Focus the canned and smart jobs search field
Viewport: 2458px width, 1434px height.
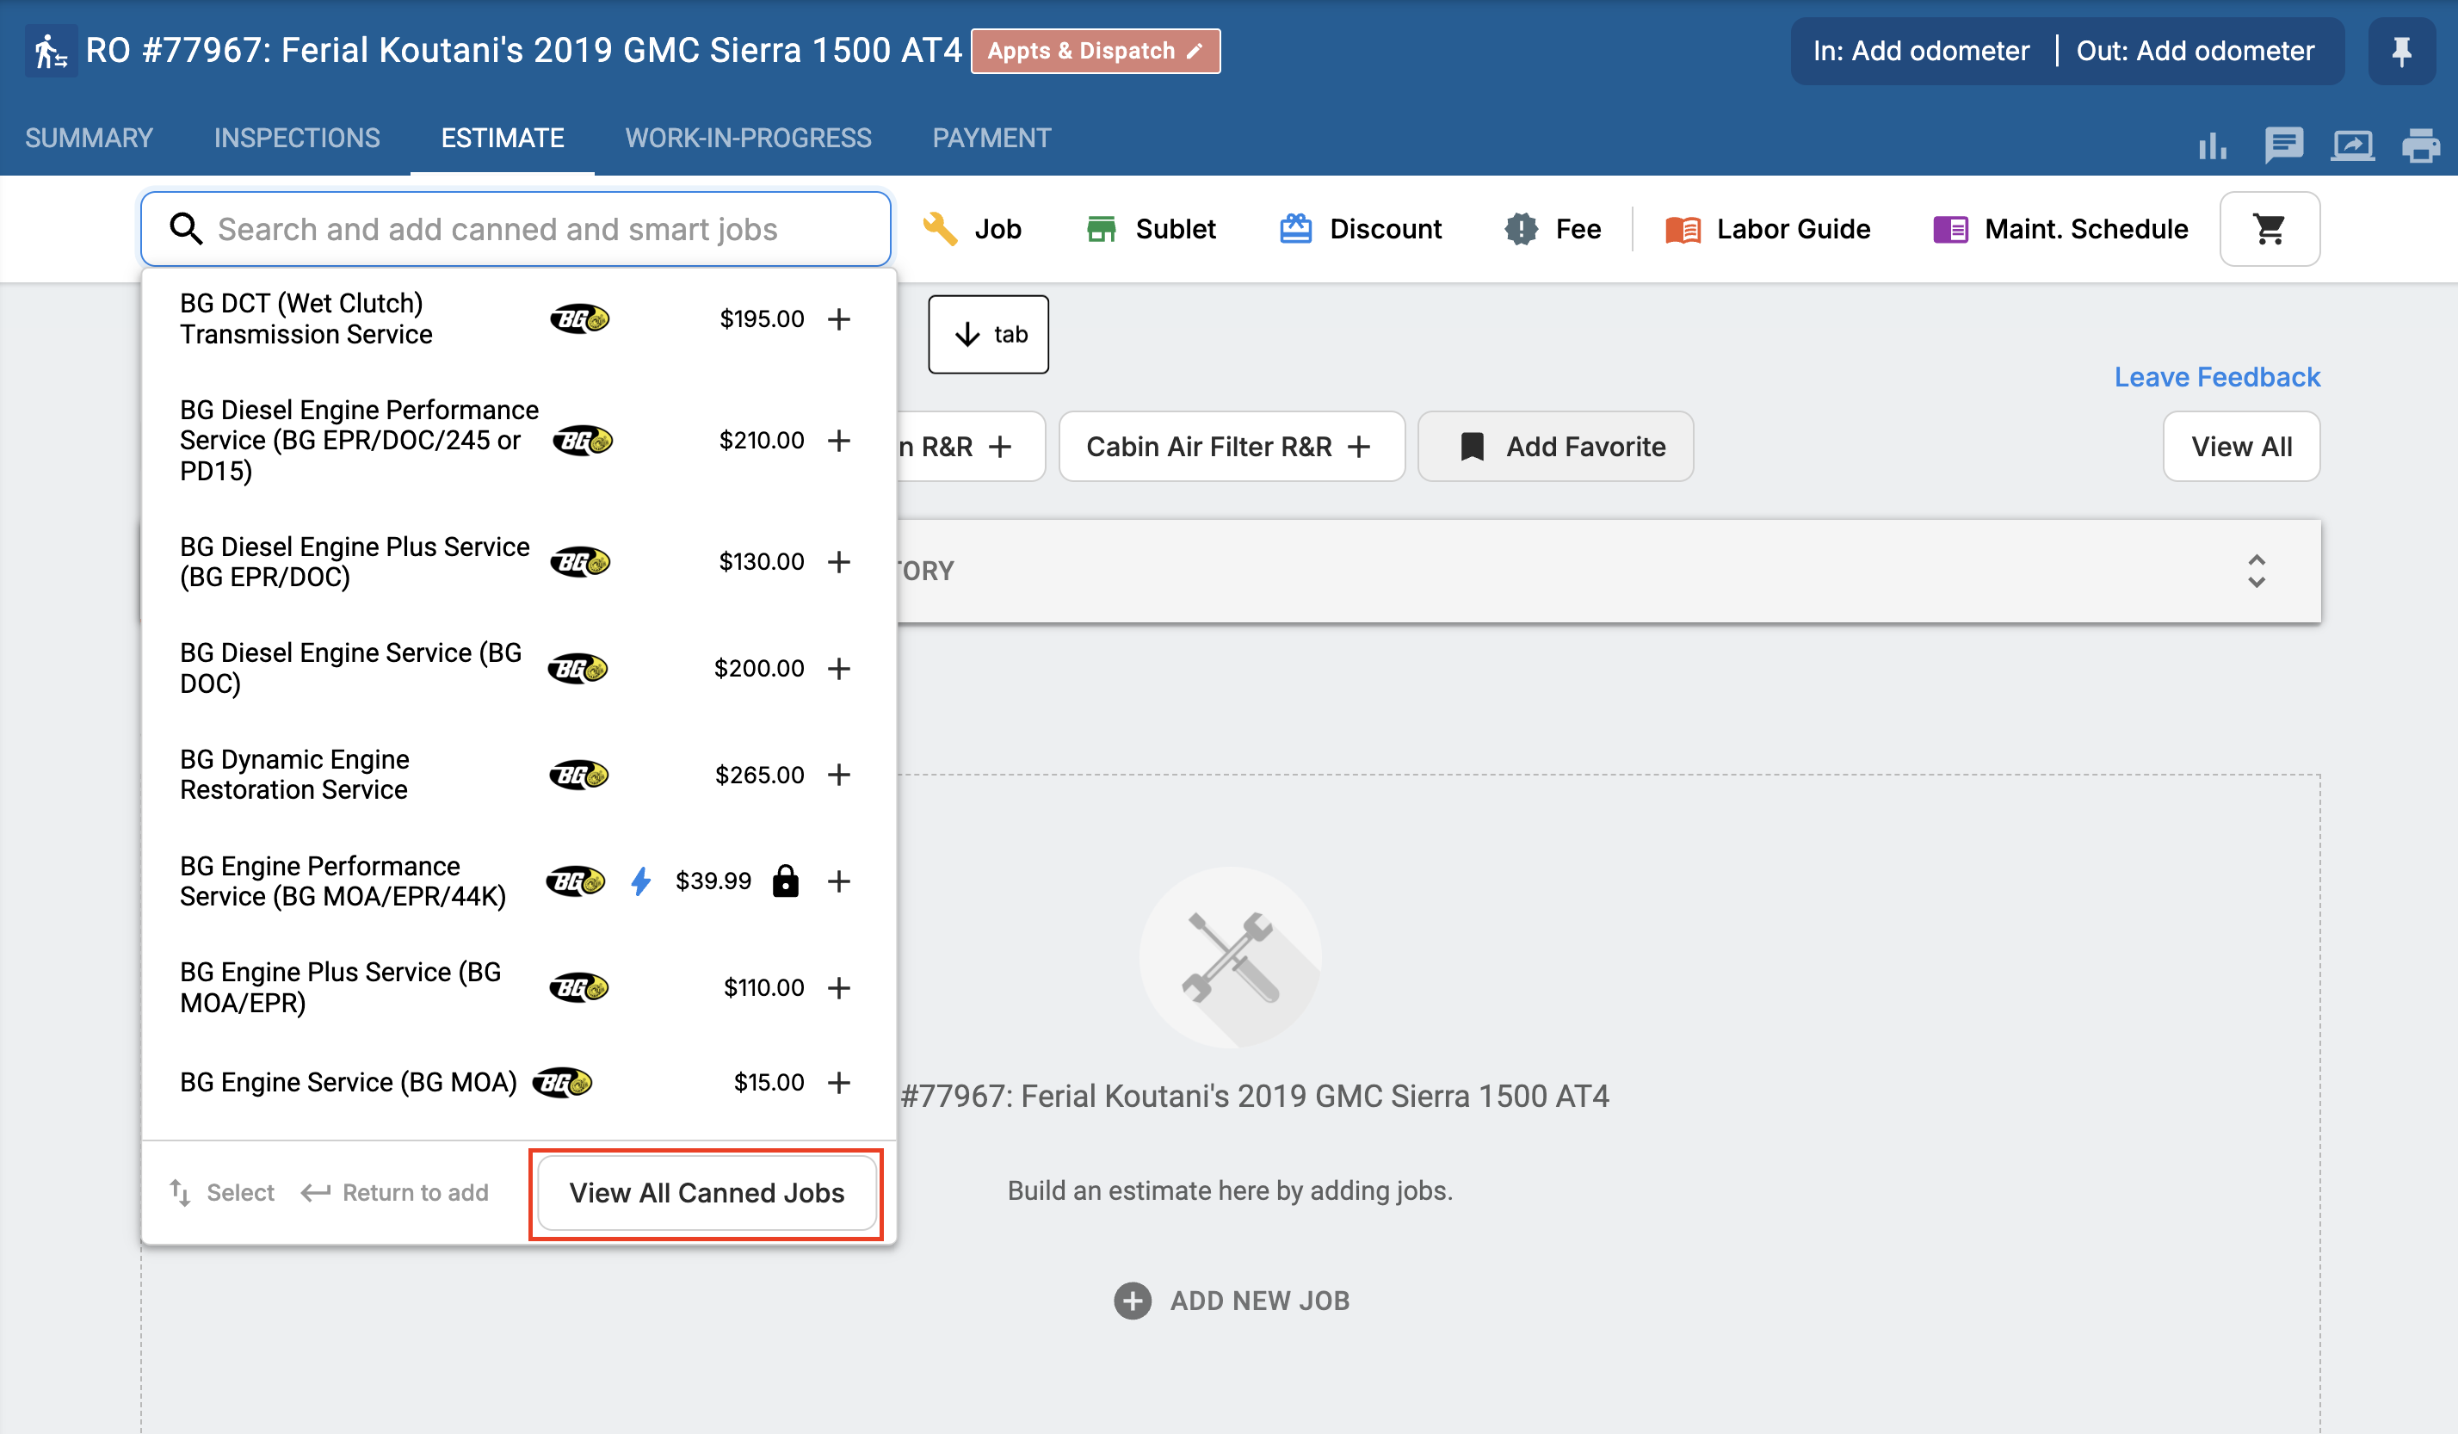pyautogui.click(x=516, y=229)
